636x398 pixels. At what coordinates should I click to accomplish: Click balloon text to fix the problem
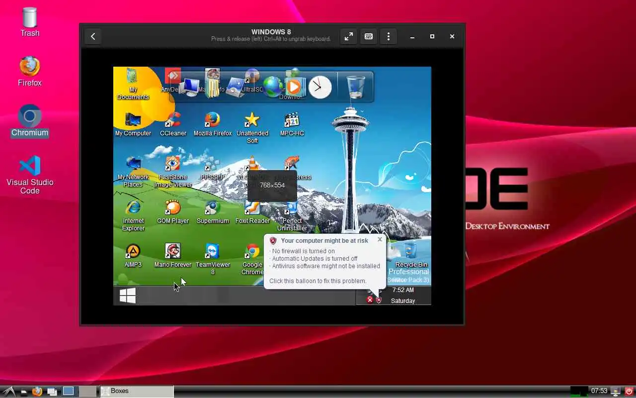[318, 281]
